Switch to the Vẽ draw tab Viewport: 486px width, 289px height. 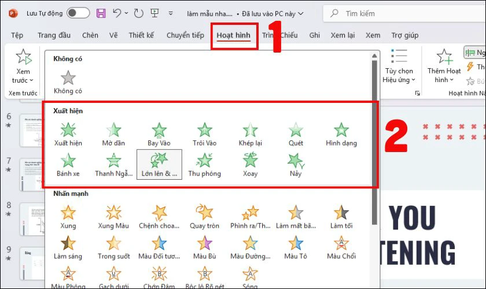pos(113,35)
